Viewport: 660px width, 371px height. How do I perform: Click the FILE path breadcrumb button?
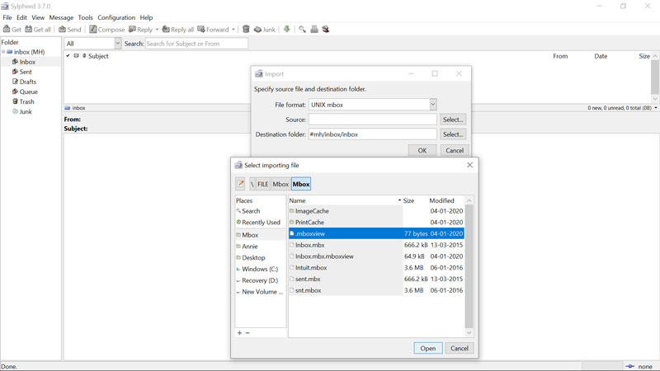(262, 184)
